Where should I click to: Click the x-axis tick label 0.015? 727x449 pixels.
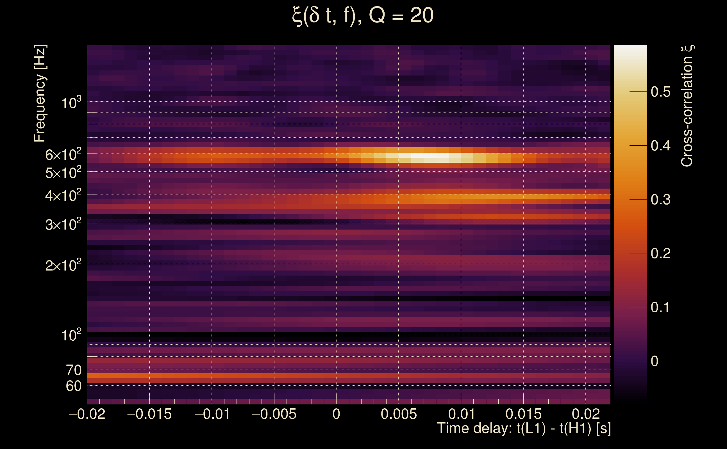coord(523,414)
